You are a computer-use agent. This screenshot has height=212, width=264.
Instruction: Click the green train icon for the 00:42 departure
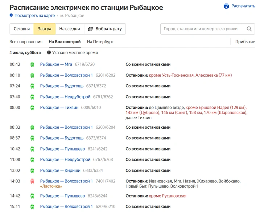pyautogui.click(x=32, y=64)
